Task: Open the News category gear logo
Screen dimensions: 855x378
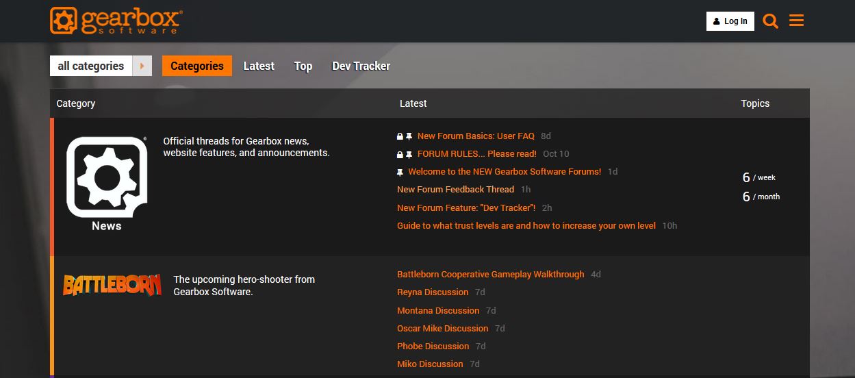Action: coord(106,177)
